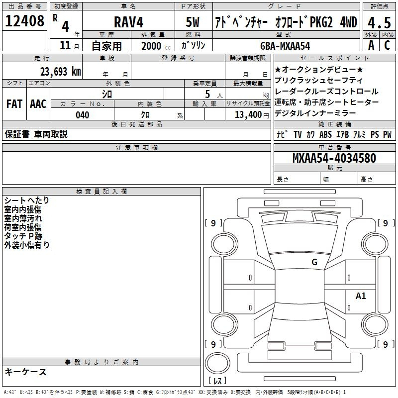Select the bottom-left tire [9] marker
398x398 pixels.
point(213,344)
